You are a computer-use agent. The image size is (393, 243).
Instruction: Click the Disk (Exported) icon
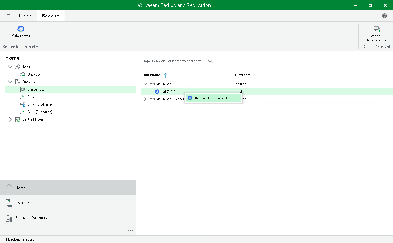[x=23, y=112]
